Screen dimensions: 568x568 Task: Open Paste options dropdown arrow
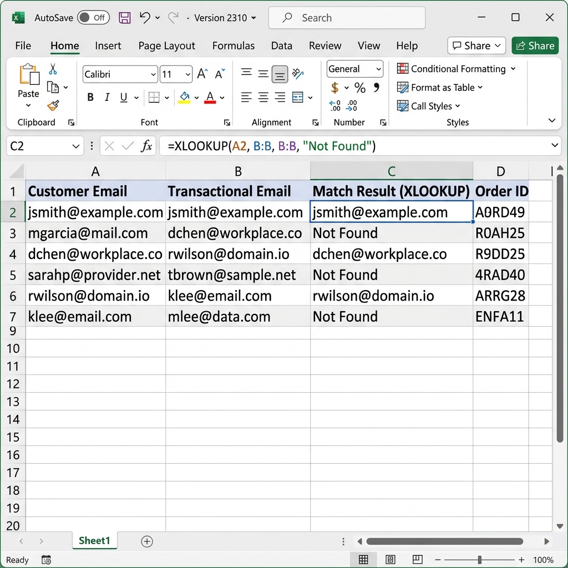28,105
